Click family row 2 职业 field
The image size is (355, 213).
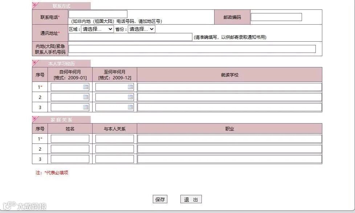pyautogui.click(x=229, y=149)
